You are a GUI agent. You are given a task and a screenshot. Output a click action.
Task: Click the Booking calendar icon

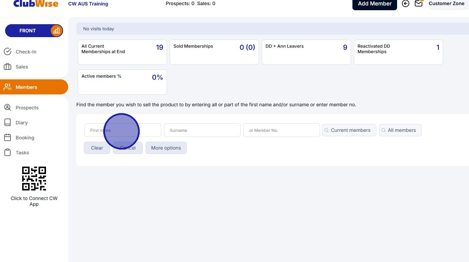point(7,138)
